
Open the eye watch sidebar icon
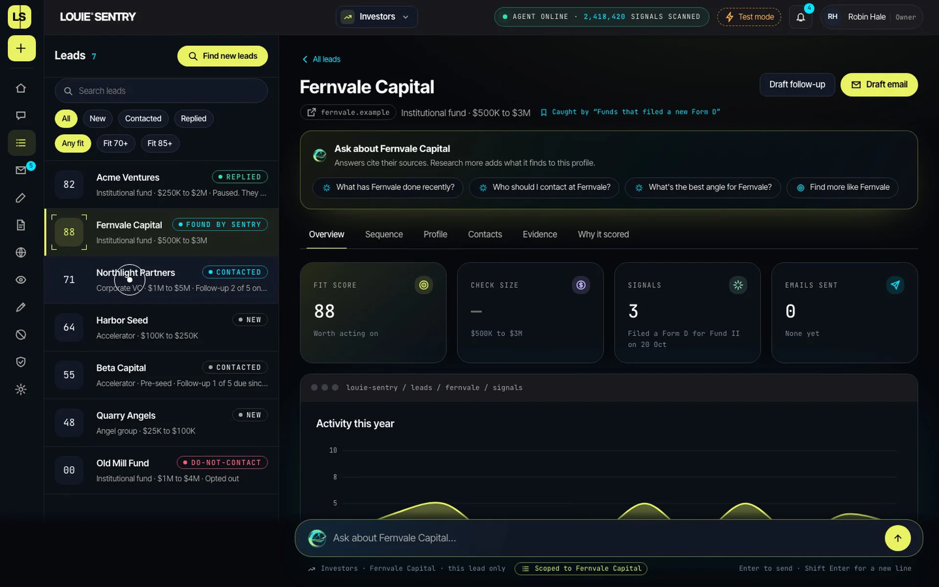(x=21, y=280)
